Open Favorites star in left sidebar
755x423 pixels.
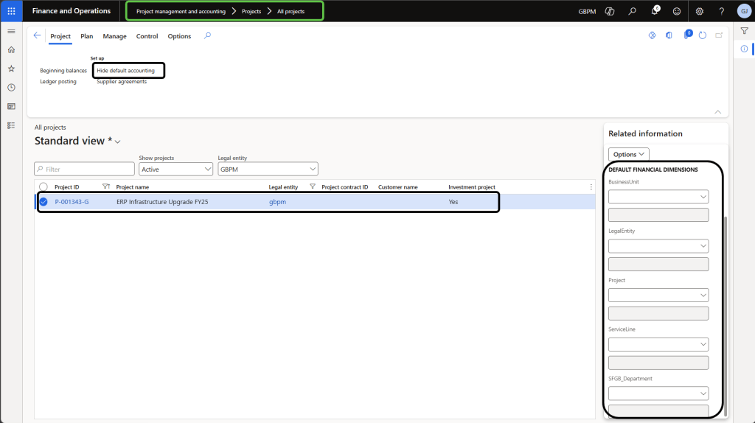point(11,69)
